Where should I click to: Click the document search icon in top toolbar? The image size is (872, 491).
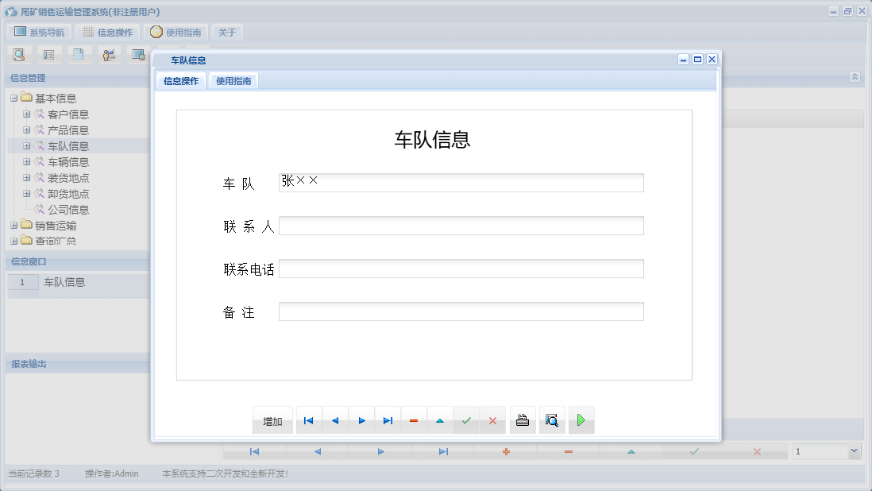pos(18,54)
